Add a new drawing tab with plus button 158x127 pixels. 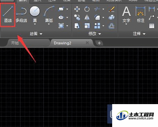click(x=99, y=43)
